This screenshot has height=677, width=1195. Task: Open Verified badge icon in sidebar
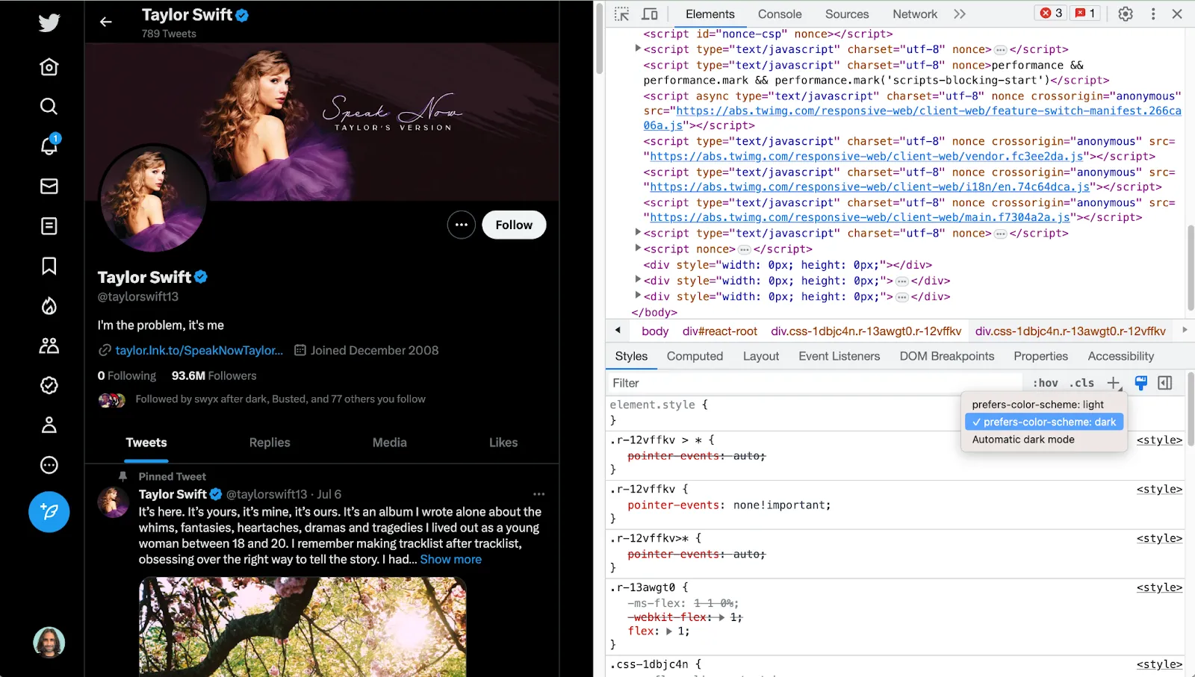tap(49, 385)
